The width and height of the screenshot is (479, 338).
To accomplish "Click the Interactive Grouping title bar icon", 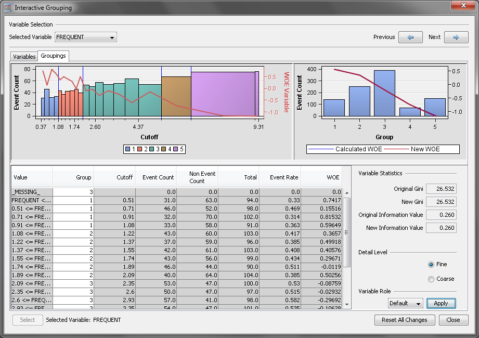I will click(x=8, y=8).
